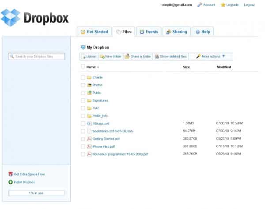The width and height of the screenshot is (265, 209).
Task: Click the Veille_Info folder icon
Action: tap(89, 116)
